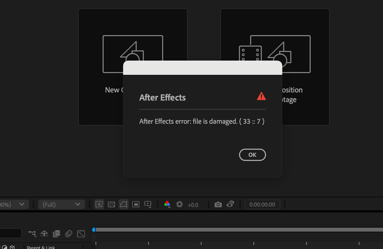Image resolution: width=383 pixels, height=249 pixels.
Task: Toggle Fast Previews lightning icon
Action: pos(99,204)
